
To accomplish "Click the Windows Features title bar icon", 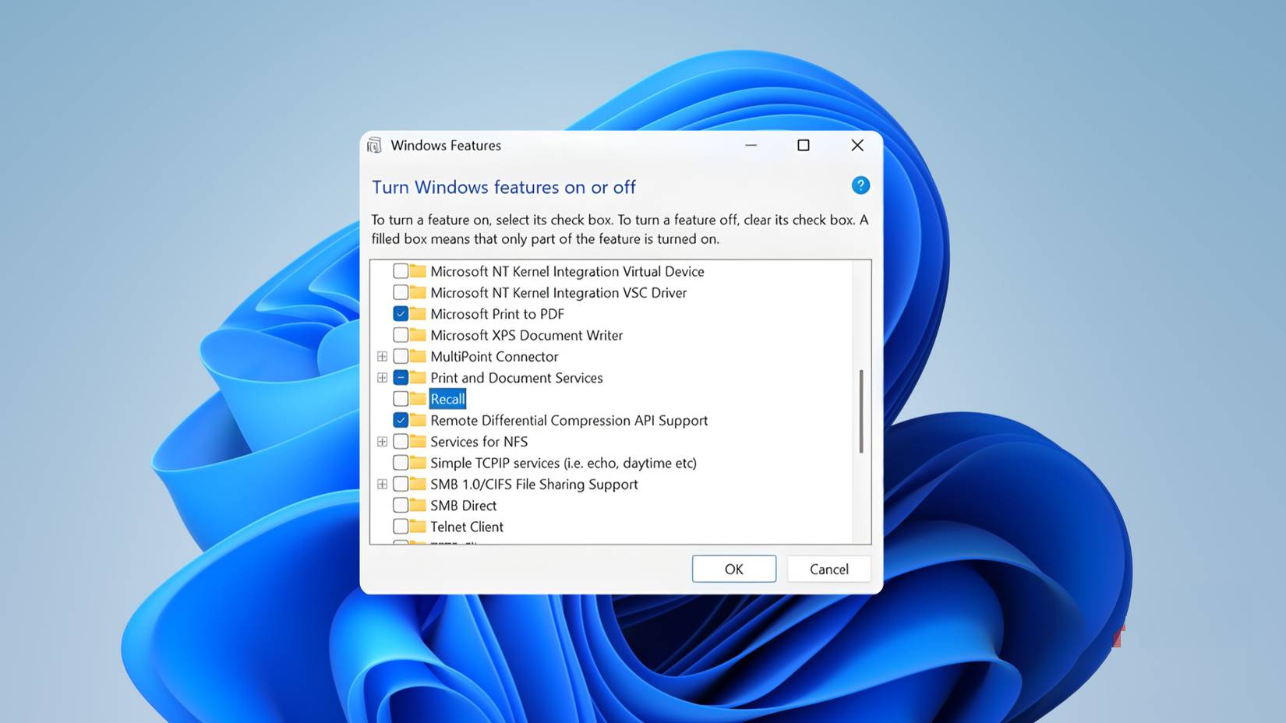I will click(375, 146).
